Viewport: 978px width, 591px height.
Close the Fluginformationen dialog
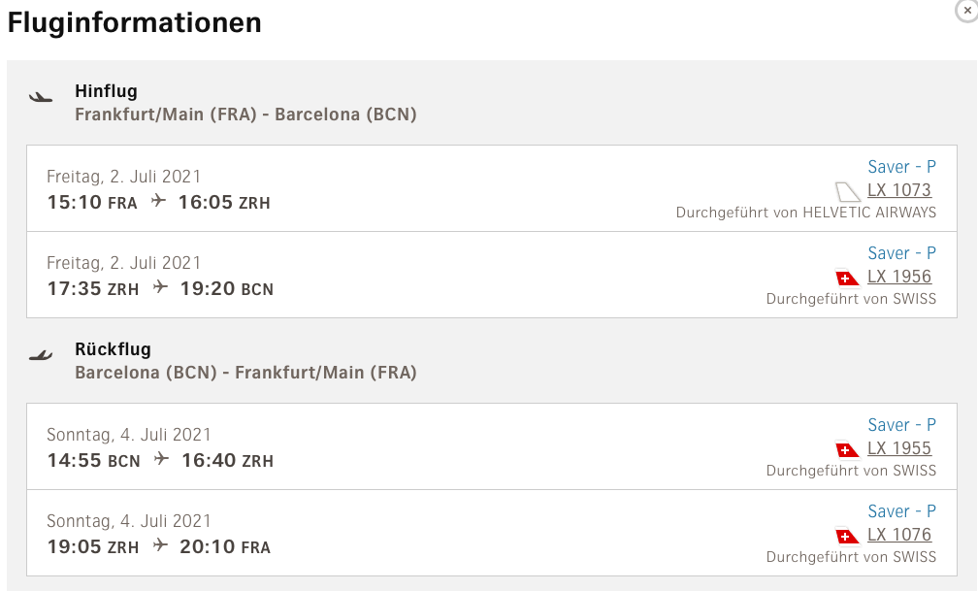966,9
